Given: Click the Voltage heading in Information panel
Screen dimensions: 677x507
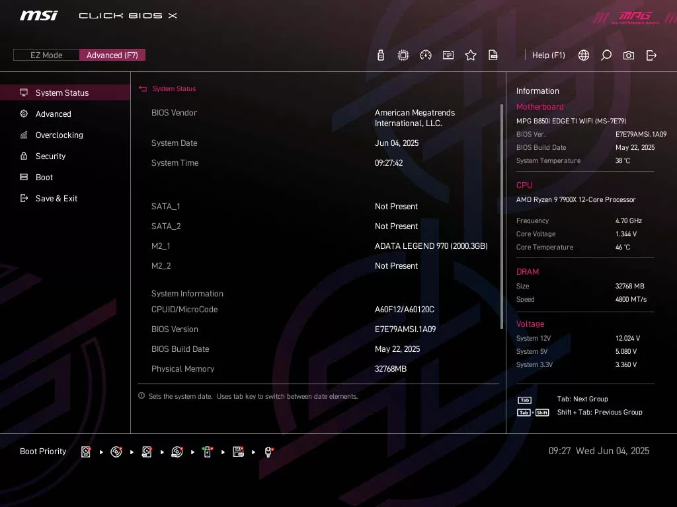Looking at the screenshot, I should pyautogui.click(x=530, y=324).
